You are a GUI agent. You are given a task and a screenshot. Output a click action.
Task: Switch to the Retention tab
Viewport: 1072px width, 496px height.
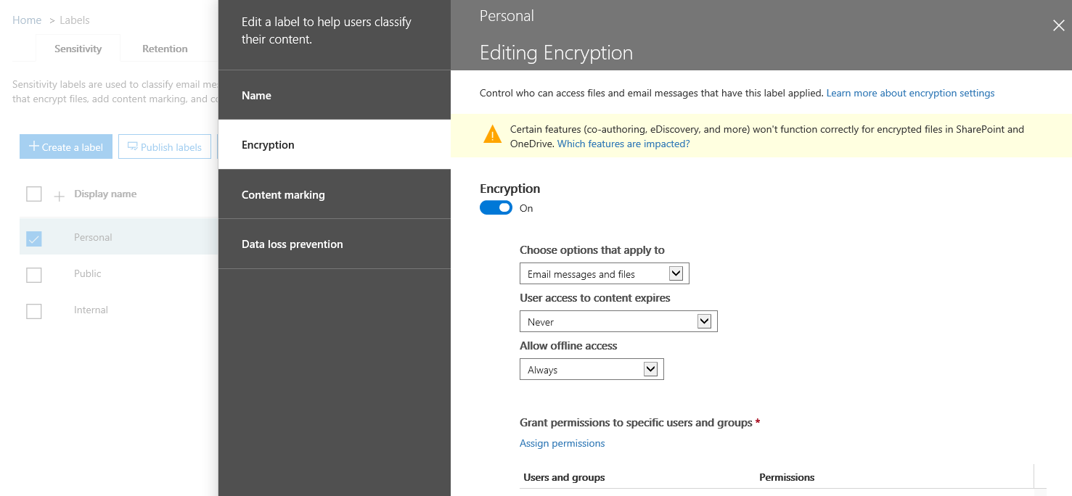(x=165, y=49)
